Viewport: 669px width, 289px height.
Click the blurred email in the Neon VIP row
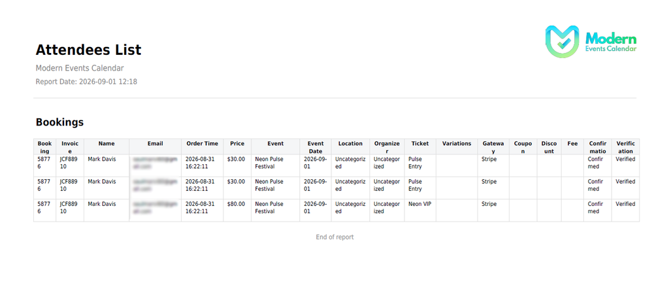pos(155,208)
